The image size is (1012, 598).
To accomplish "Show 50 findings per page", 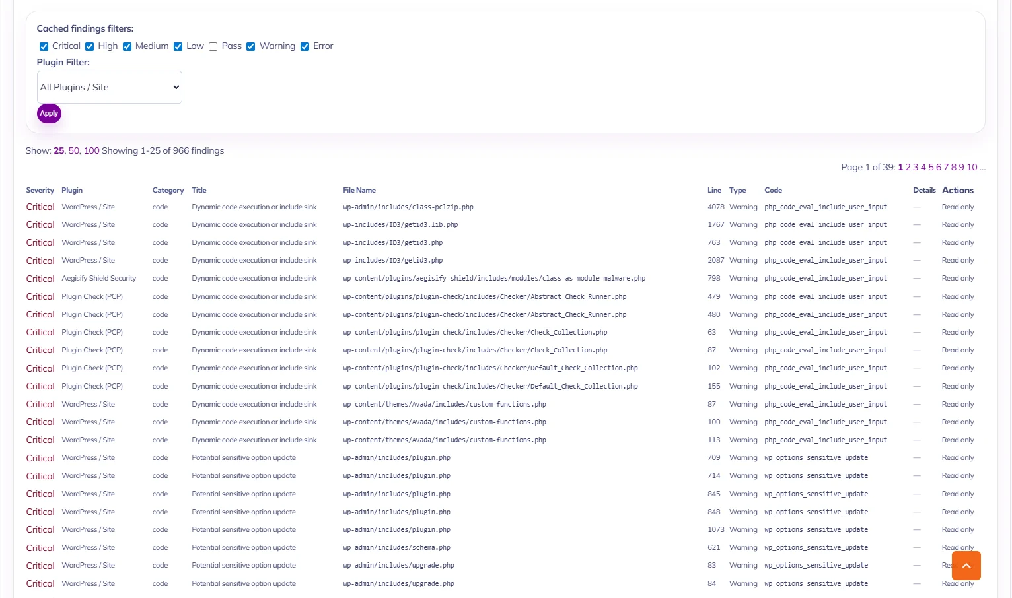I will pyautogui.click(x=73, y=150).
